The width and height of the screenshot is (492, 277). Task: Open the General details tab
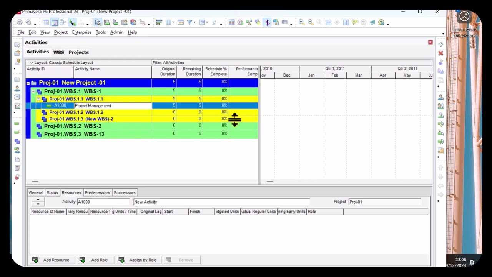coord(36,193)
